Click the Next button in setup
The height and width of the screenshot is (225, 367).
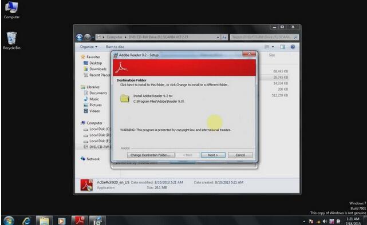(213, 155)
